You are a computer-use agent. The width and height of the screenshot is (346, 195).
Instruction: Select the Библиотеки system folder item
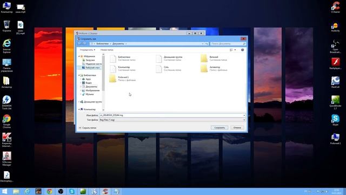(x=123, y=58)
